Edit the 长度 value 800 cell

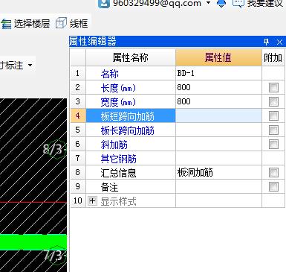[x=218, y=88]
